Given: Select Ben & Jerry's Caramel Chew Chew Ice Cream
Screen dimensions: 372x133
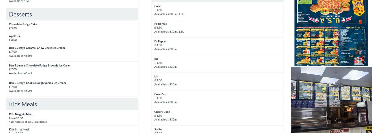Looking at the screenshot, I should pyautogui.click(x=37, y=48).
